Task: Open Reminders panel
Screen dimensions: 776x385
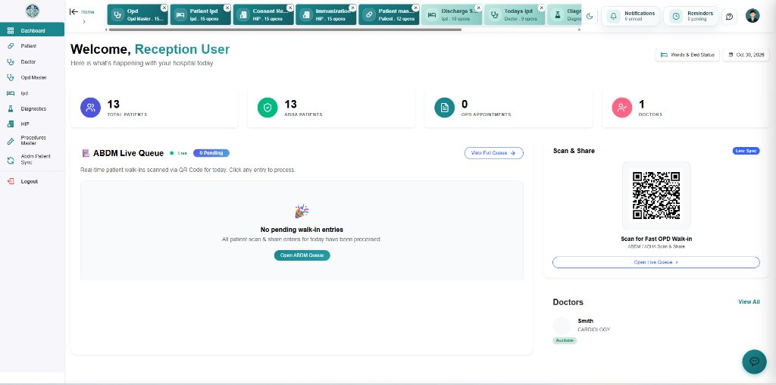Action: pos(691,17)
